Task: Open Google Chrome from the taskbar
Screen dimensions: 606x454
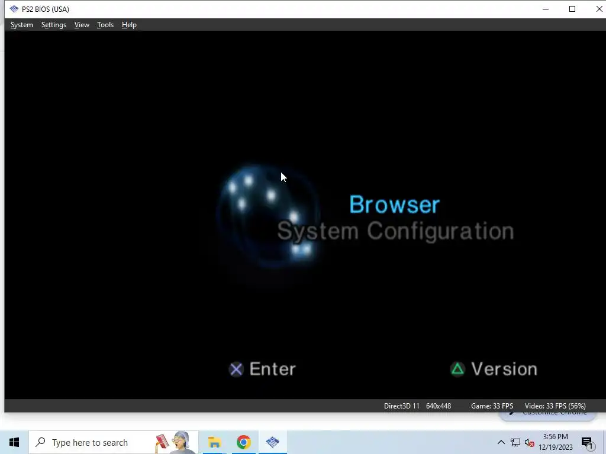Action: coord(243,442)
